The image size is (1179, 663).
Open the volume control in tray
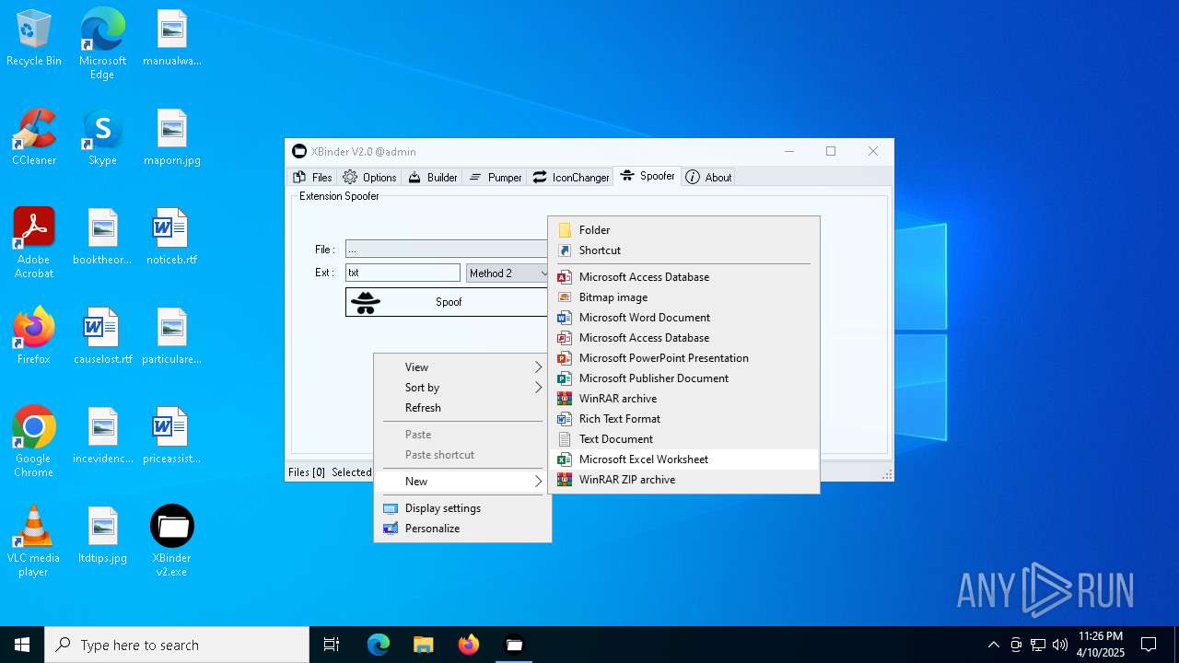(1059, 645)
